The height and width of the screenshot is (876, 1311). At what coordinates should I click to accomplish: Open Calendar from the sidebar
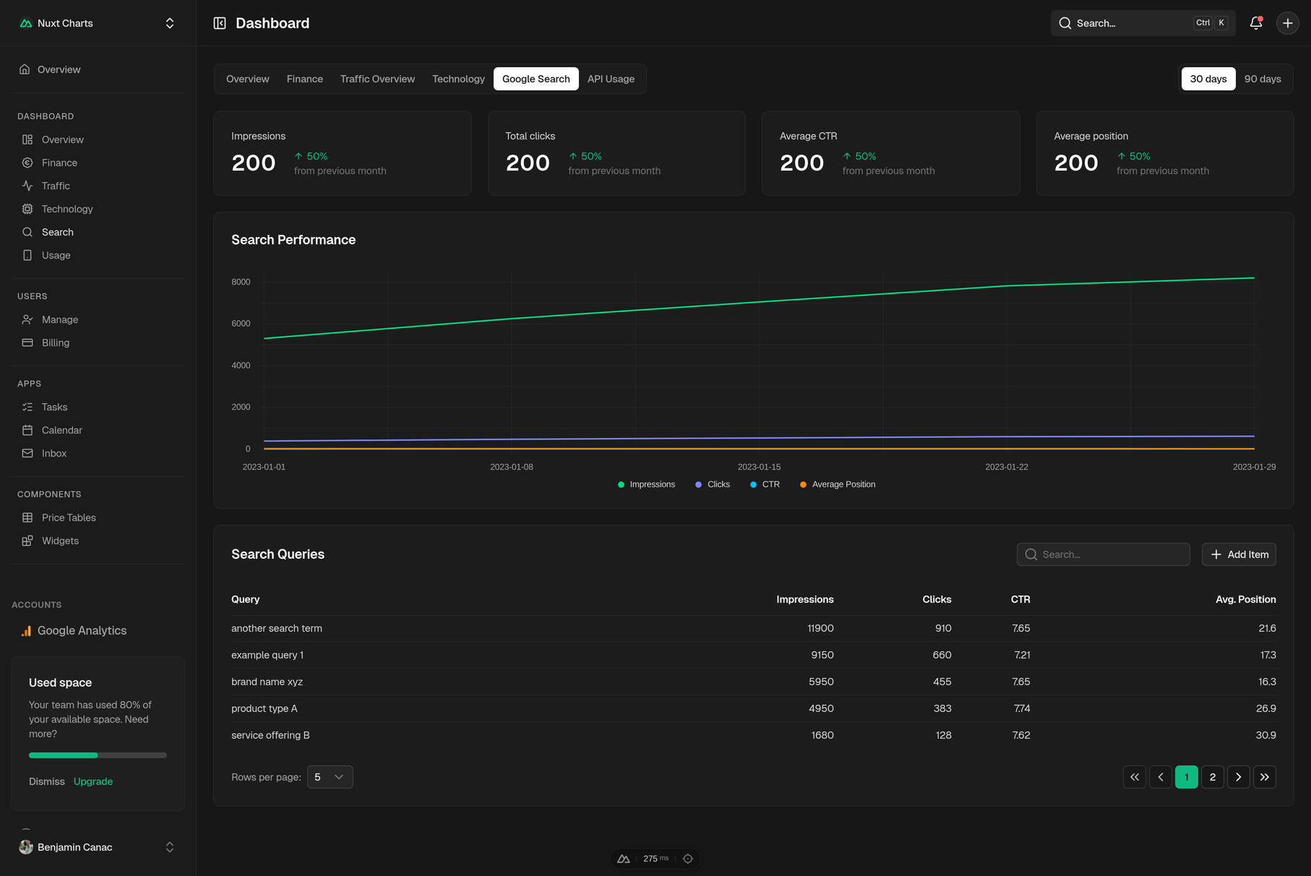coord(61,430)
